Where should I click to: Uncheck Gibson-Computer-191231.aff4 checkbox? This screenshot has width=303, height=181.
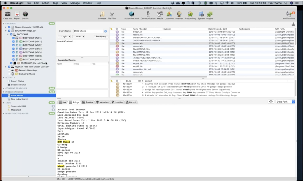click(9, 27)
